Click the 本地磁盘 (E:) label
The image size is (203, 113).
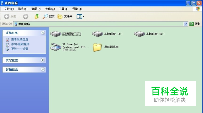click(x=155, y=34)
